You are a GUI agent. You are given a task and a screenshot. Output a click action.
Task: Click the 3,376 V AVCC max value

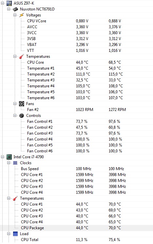[115, 27]
